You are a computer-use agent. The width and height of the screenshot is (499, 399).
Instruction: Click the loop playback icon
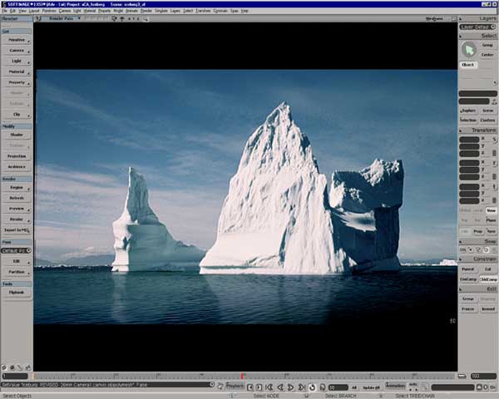click(x=312, y=387)
